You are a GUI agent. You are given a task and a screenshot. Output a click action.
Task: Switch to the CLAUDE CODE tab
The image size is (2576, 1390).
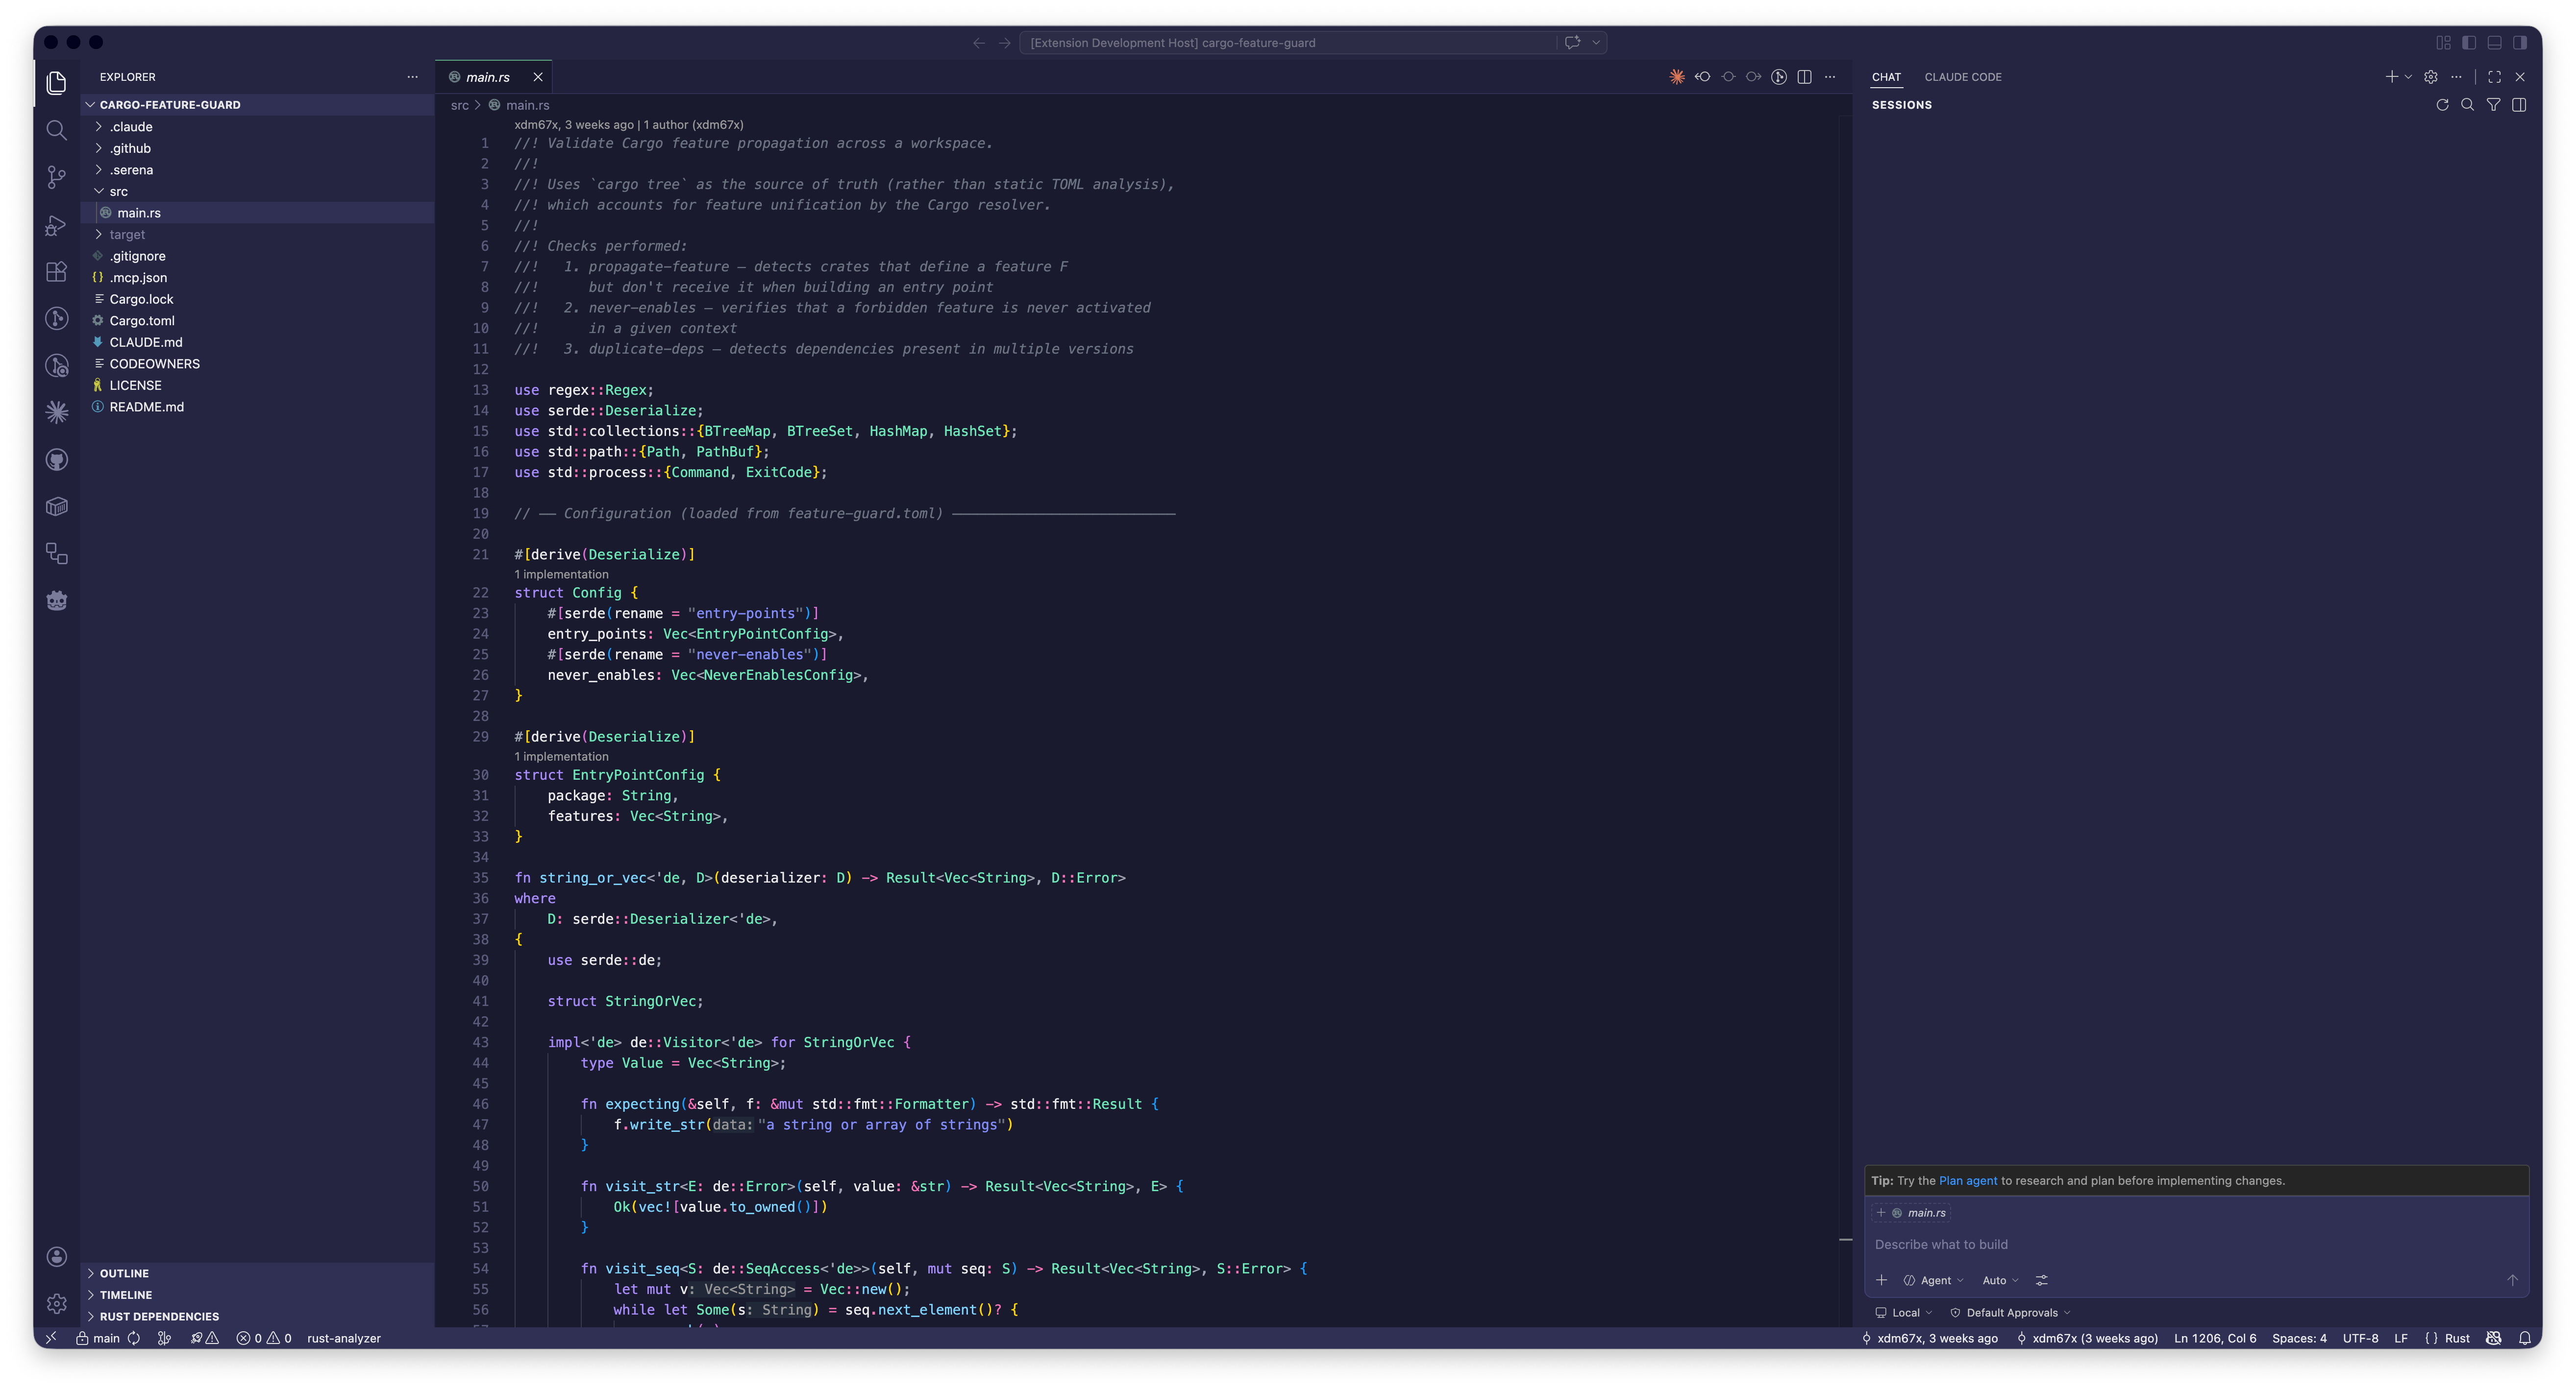coord(1962,77)
